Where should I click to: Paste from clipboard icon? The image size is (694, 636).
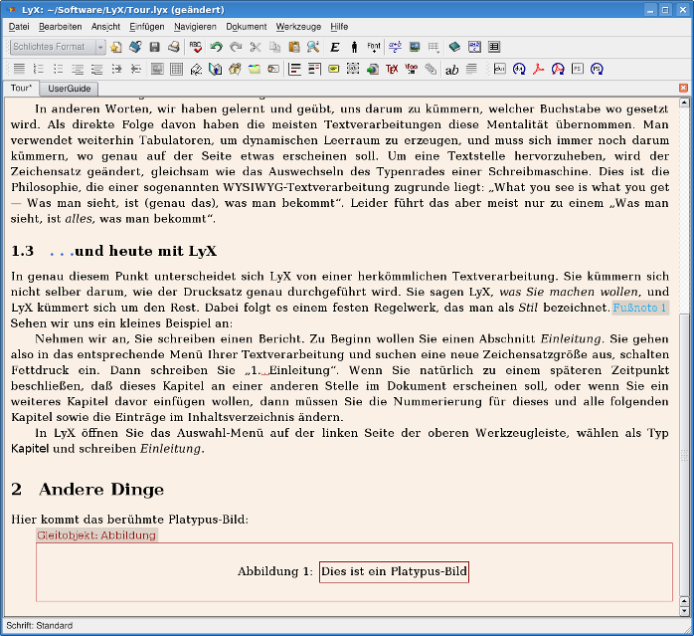294,47
